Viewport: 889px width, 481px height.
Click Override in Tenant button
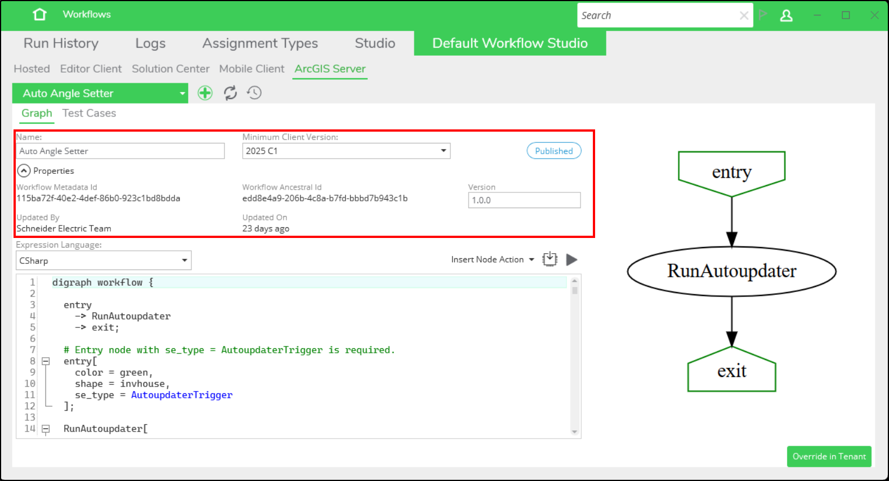click(829, 456)
